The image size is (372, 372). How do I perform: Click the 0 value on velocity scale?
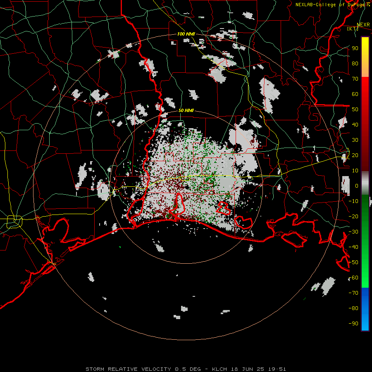tap(357, 186)
